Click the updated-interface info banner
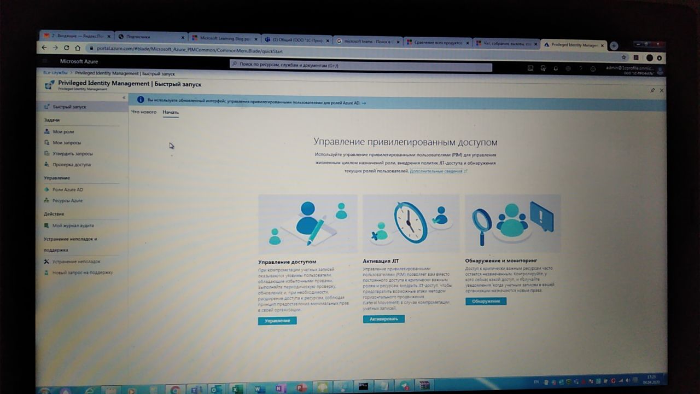The image size is (700, 394). tap(397, 102)
